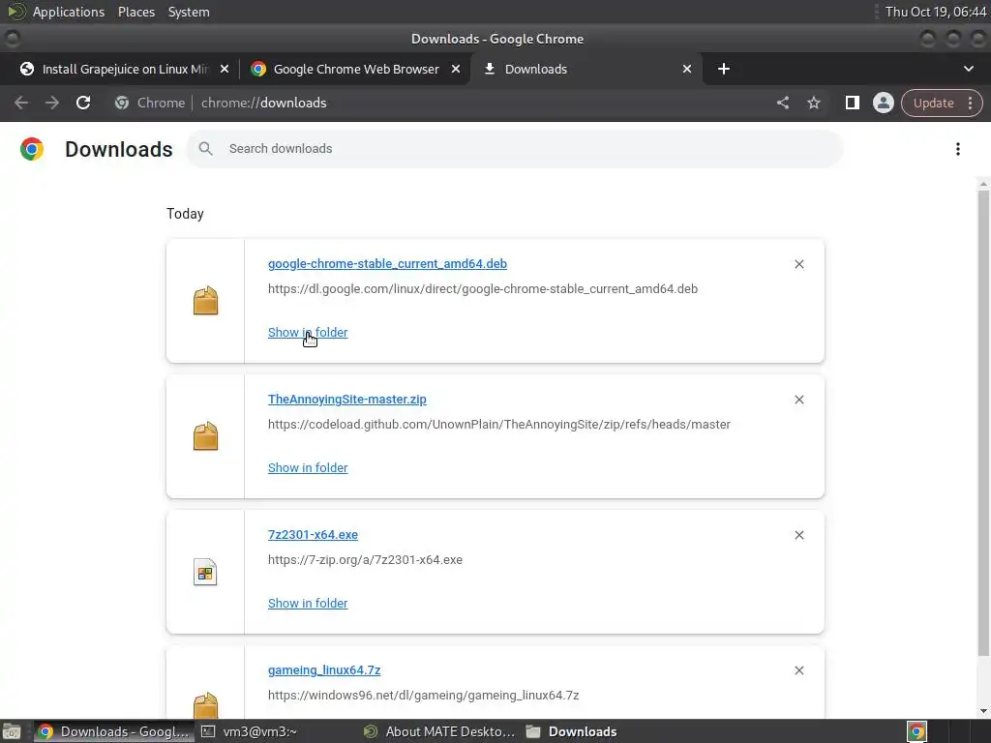Open Chrome's three-dot menu beside Update

point(970,103)
